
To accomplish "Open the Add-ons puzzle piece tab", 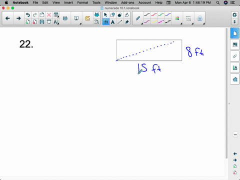I will pyautogui.click(x=235, y=79).
